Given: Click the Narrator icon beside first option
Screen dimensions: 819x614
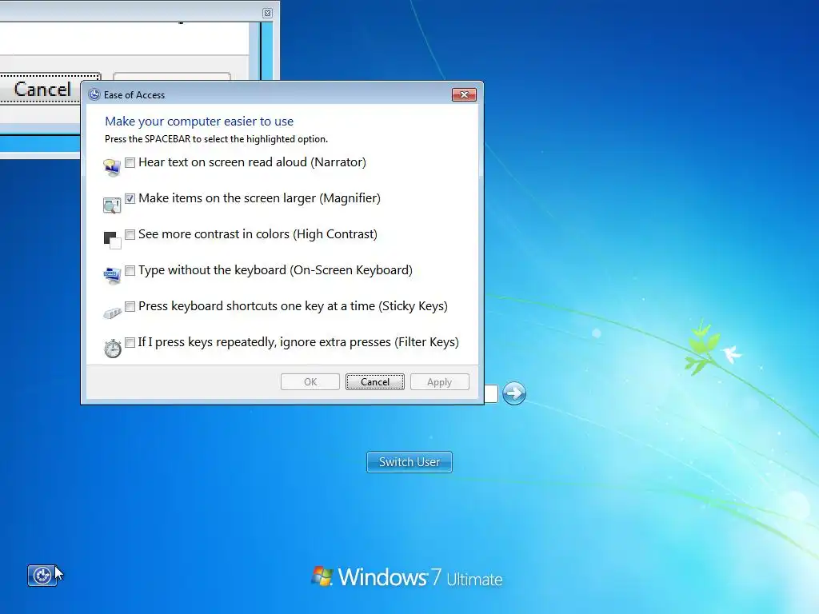Looking at the screenshot, I should 112,168.
